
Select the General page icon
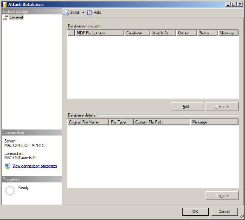pos(6,17)
